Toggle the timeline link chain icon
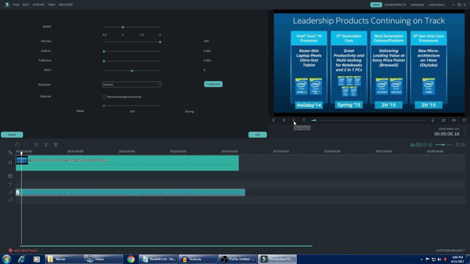 [10, 152]
